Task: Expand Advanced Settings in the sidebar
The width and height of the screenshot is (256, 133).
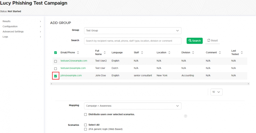Action: click(x=22, y=32)
